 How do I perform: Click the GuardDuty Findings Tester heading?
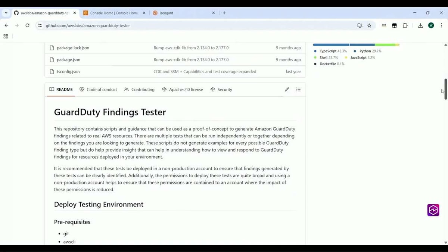[110, 112]
